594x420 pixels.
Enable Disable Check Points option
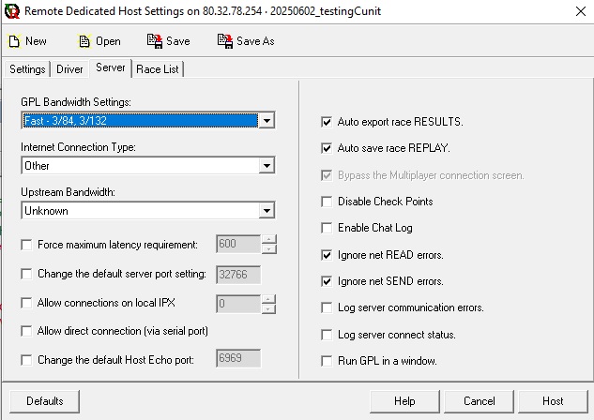click(x=327, y=202)
